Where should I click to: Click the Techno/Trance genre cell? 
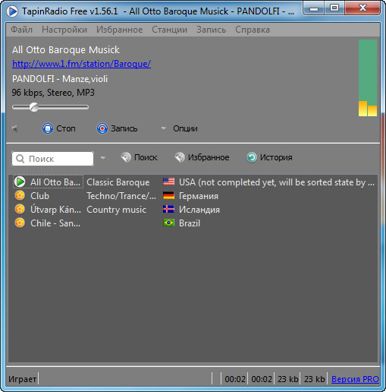(x=121, y=196)
